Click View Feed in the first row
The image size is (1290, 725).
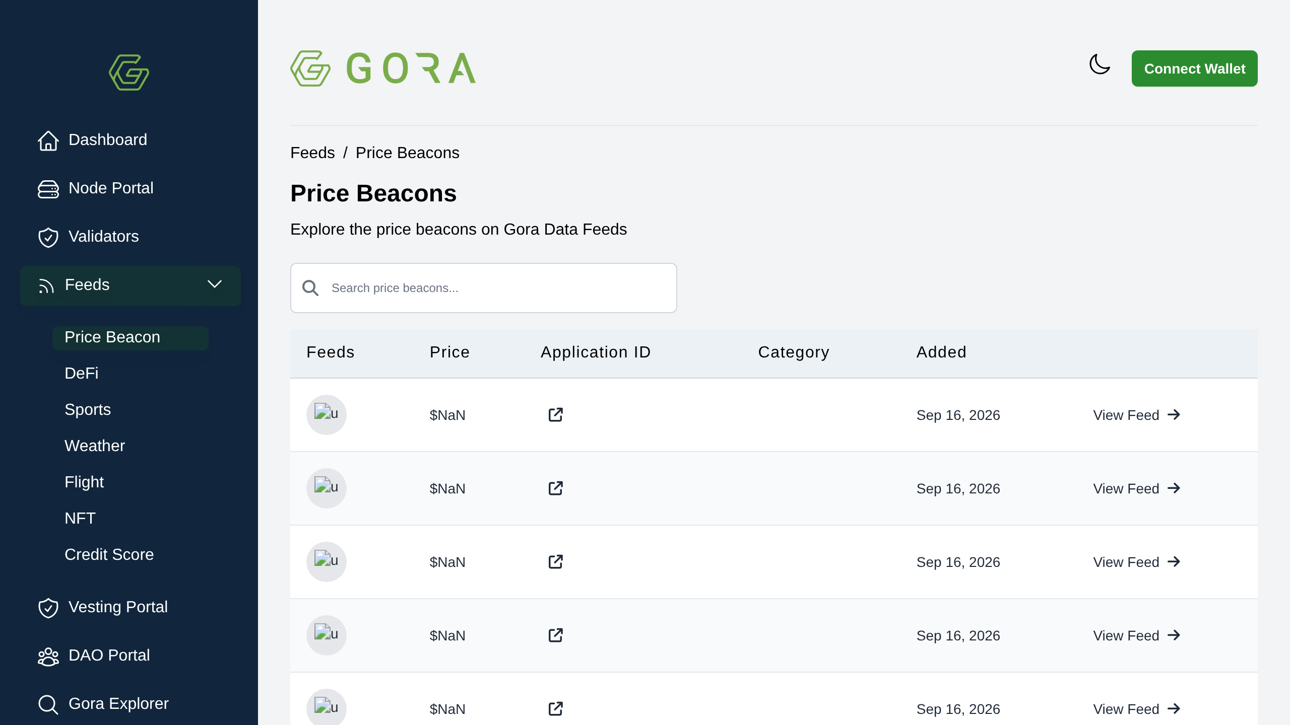[1137, 415]
